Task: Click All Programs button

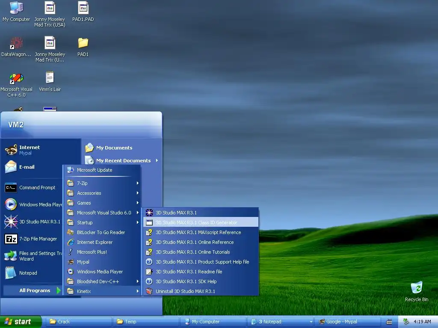Action: (x=33, y=290)
